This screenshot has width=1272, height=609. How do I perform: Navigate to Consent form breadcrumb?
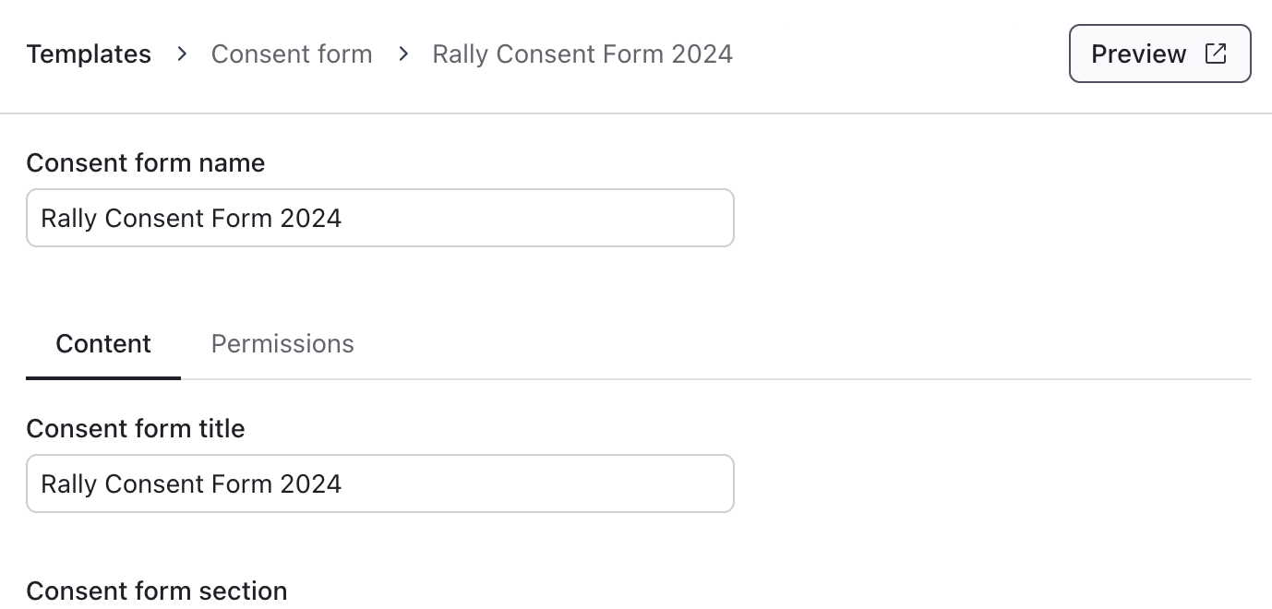pyautogui.click(x=292, y=54)
